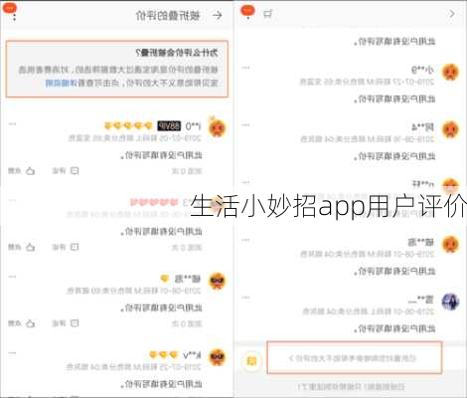Image resolution: width=467 pixels, height=398 pixels.
Task: Open avatar of user 小**9
Action: click(x=450, y=72)
